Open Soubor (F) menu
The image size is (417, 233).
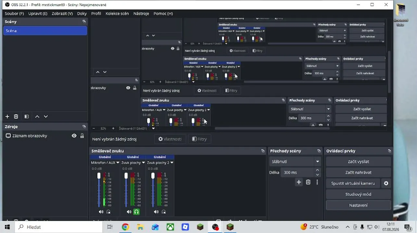click(14, 14)
